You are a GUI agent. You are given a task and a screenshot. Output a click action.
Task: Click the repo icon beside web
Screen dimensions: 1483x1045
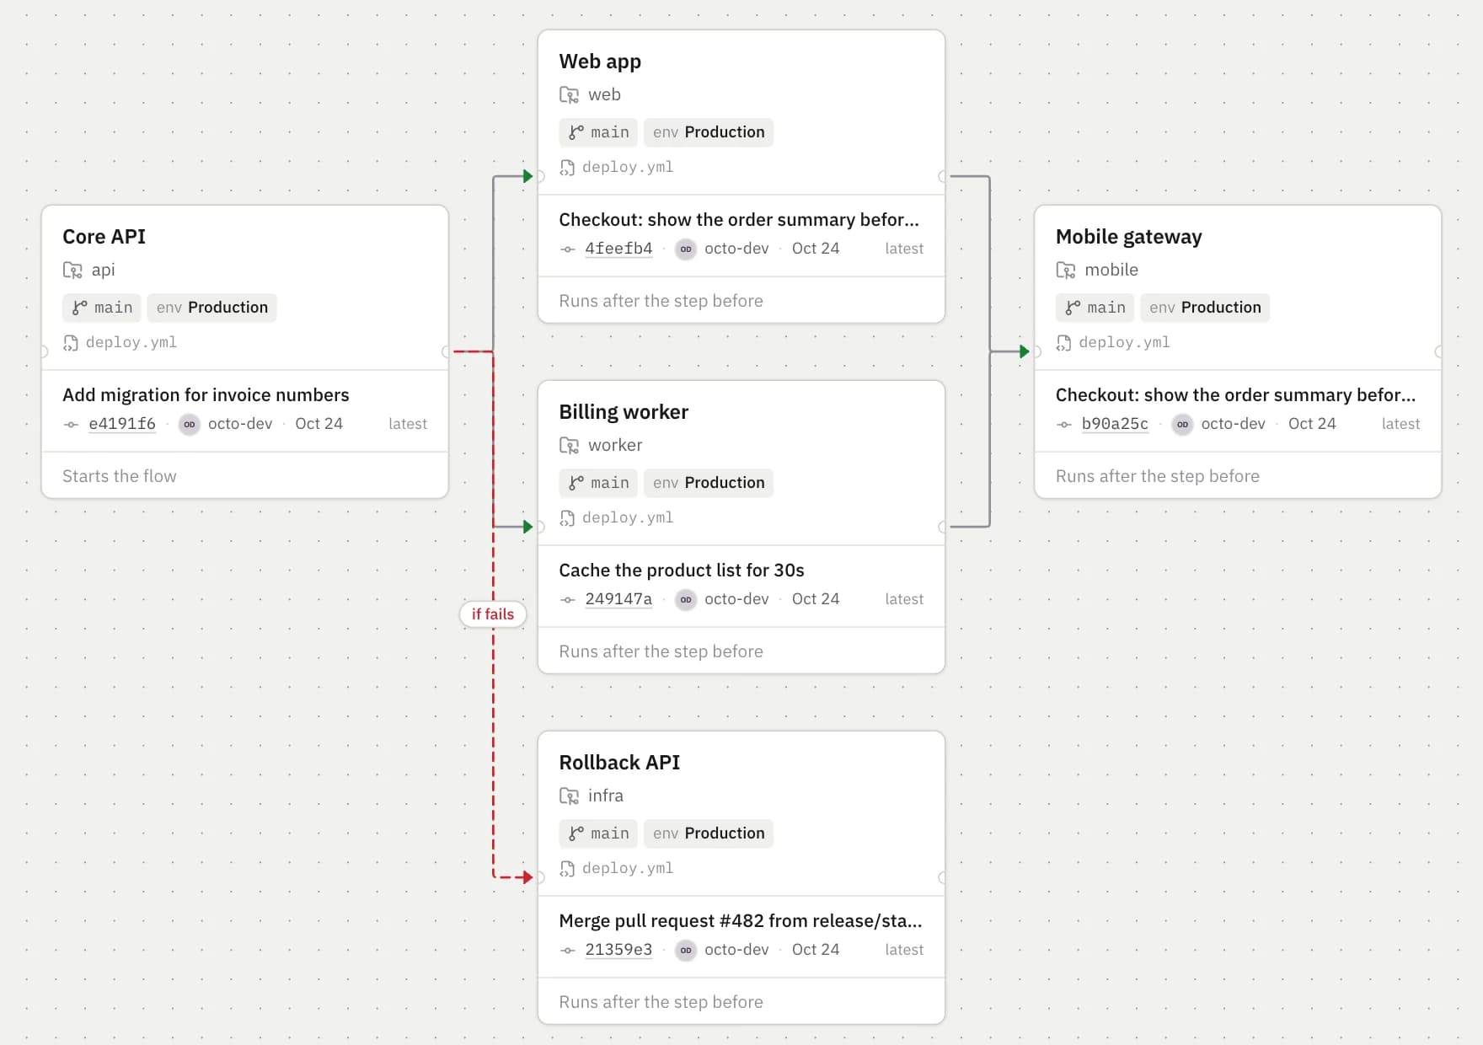pyautogui.click(x=569, y=95)
